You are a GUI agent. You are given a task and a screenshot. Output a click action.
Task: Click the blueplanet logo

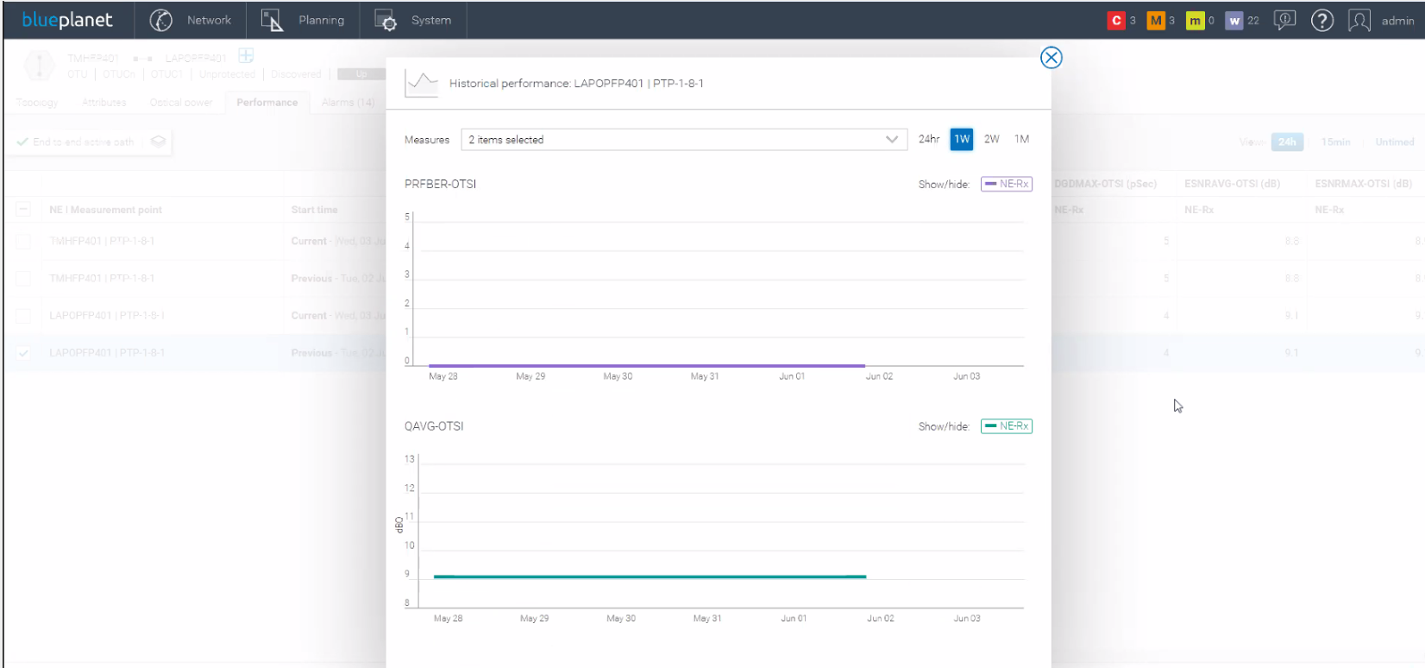pyautogui.click(x=67, y=20)
